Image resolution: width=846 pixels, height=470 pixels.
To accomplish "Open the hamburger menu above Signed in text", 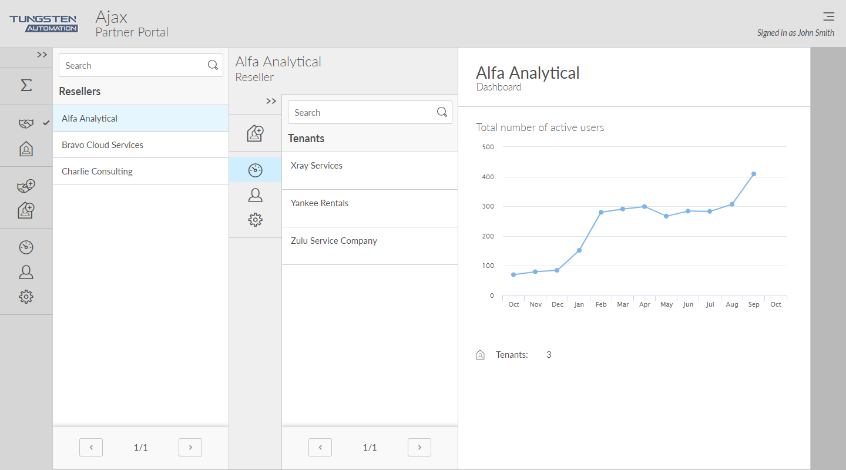I will coord(828,16).
